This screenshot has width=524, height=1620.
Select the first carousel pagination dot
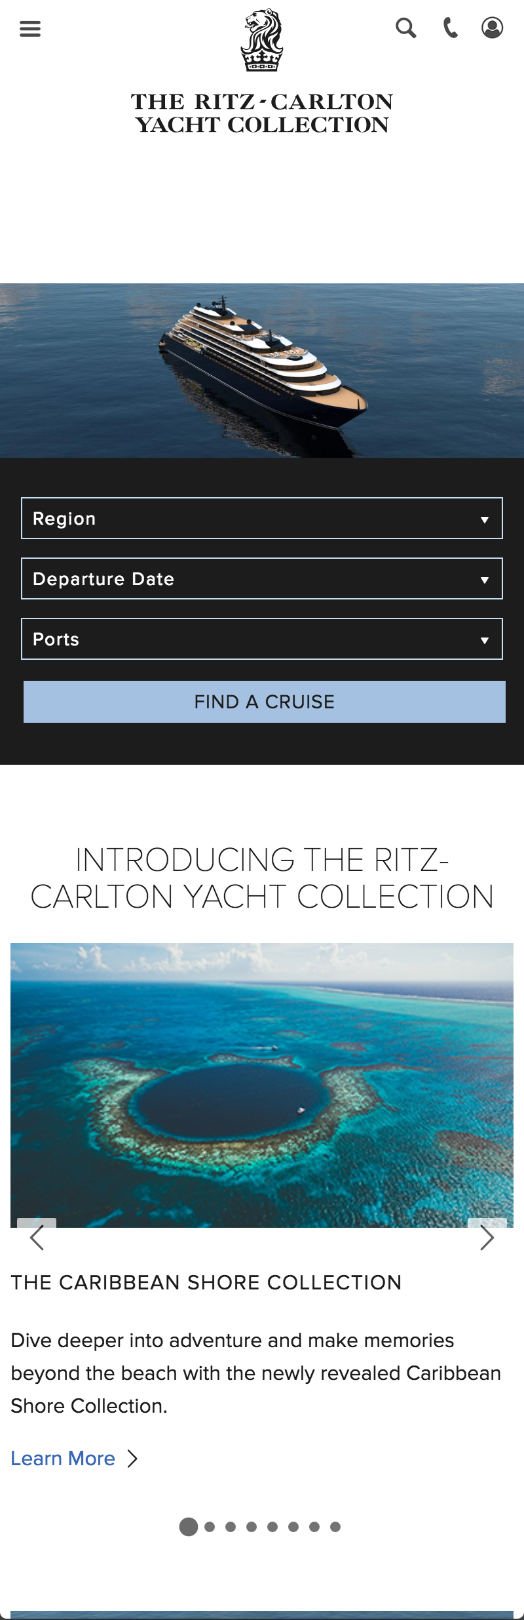coord(189,1527)
